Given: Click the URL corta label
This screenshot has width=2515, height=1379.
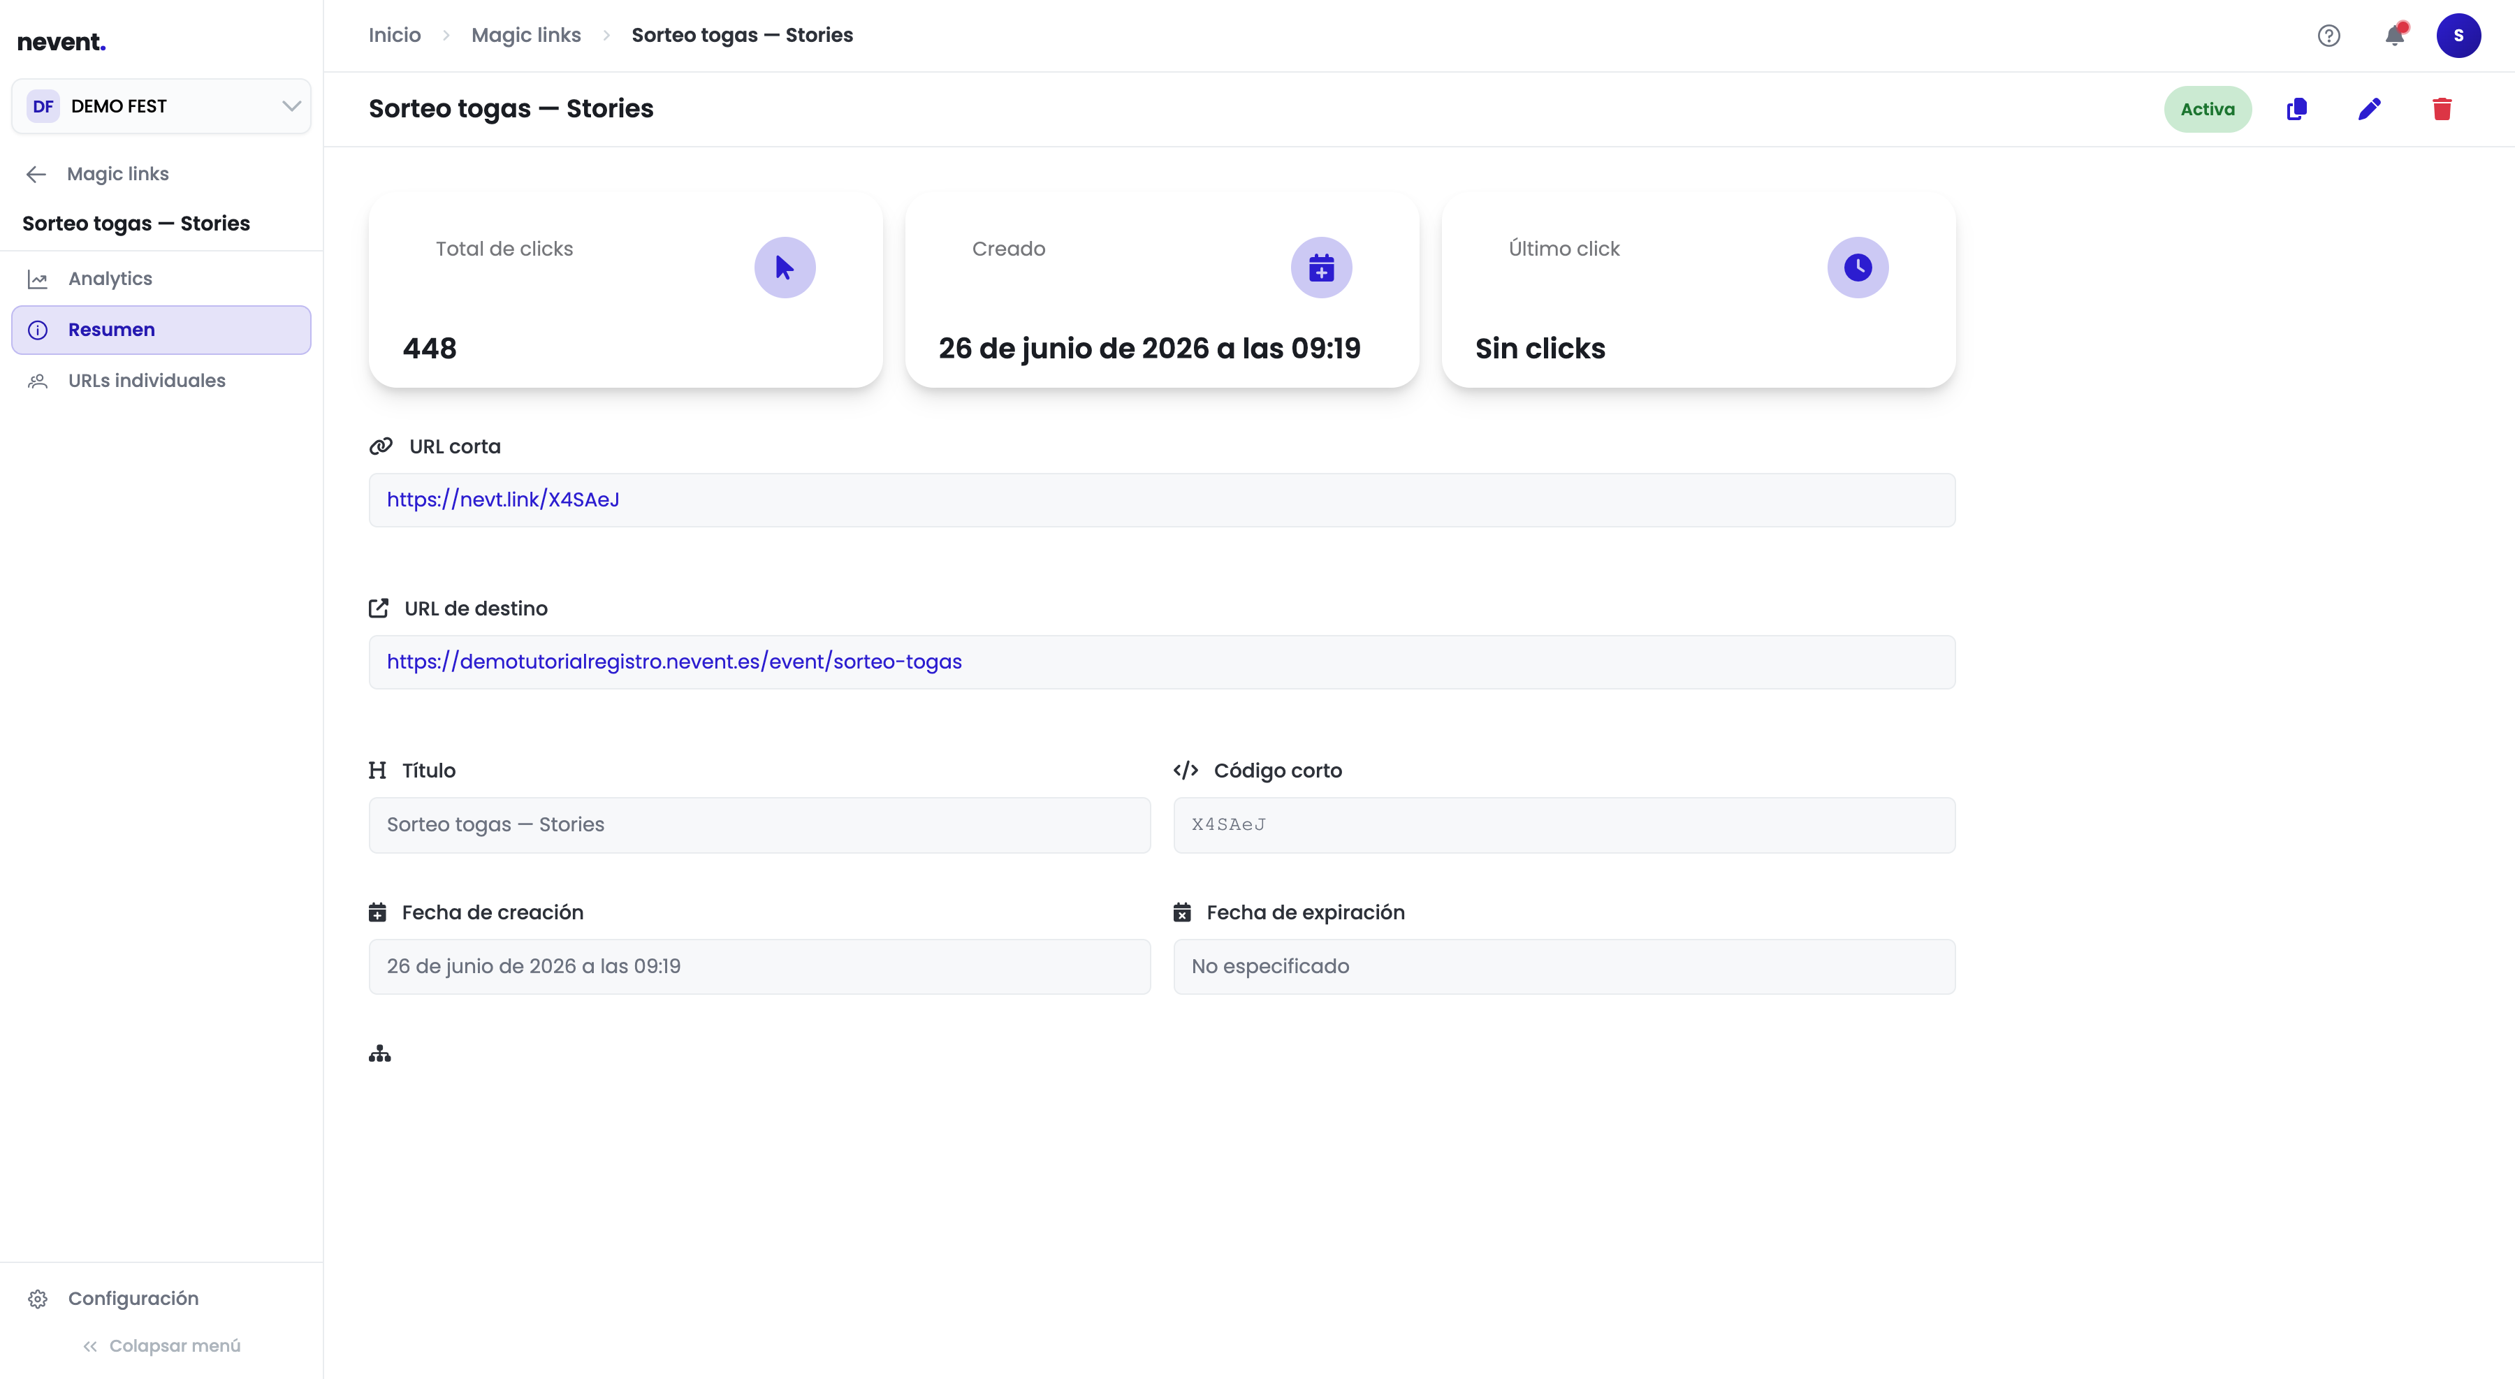Looking at the screenshot, I should pyautogui.click(x=455, y=446).
